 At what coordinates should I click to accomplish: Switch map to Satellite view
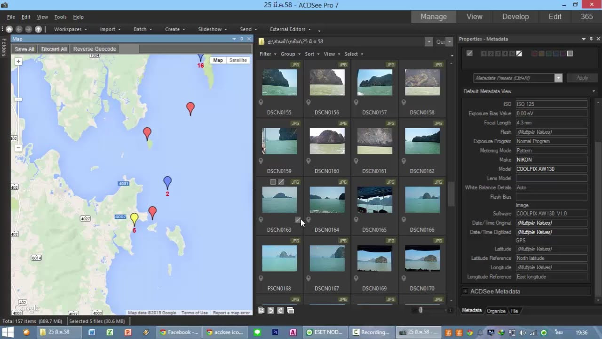pyautogui.click(x=238, y=60)
